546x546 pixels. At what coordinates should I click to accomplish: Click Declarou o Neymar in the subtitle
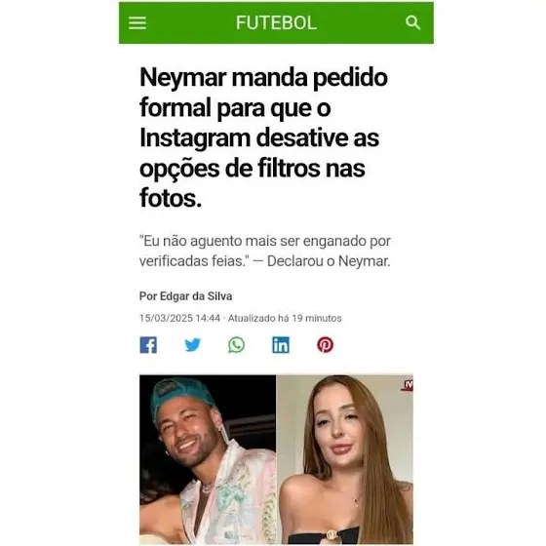coord(329,261)
